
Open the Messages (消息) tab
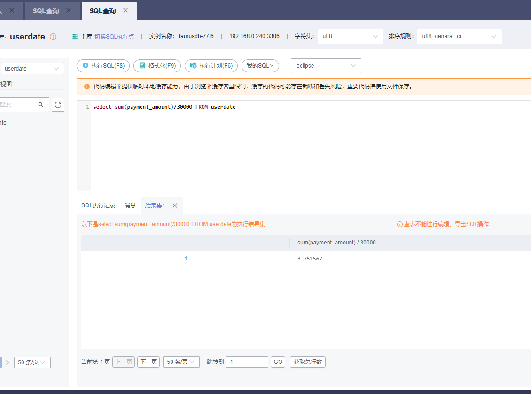point(130,205)
